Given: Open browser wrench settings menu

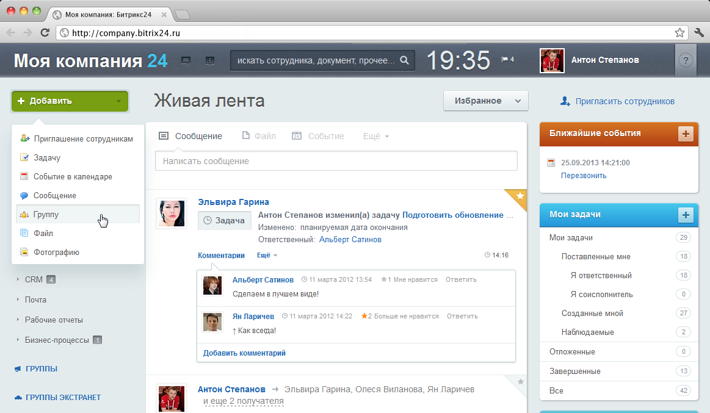Looking at the screenshot, I should coord(699,32).
